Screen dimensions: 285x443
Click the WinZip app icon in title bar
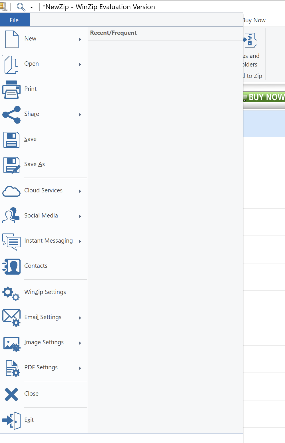click(x=3, y=7)
